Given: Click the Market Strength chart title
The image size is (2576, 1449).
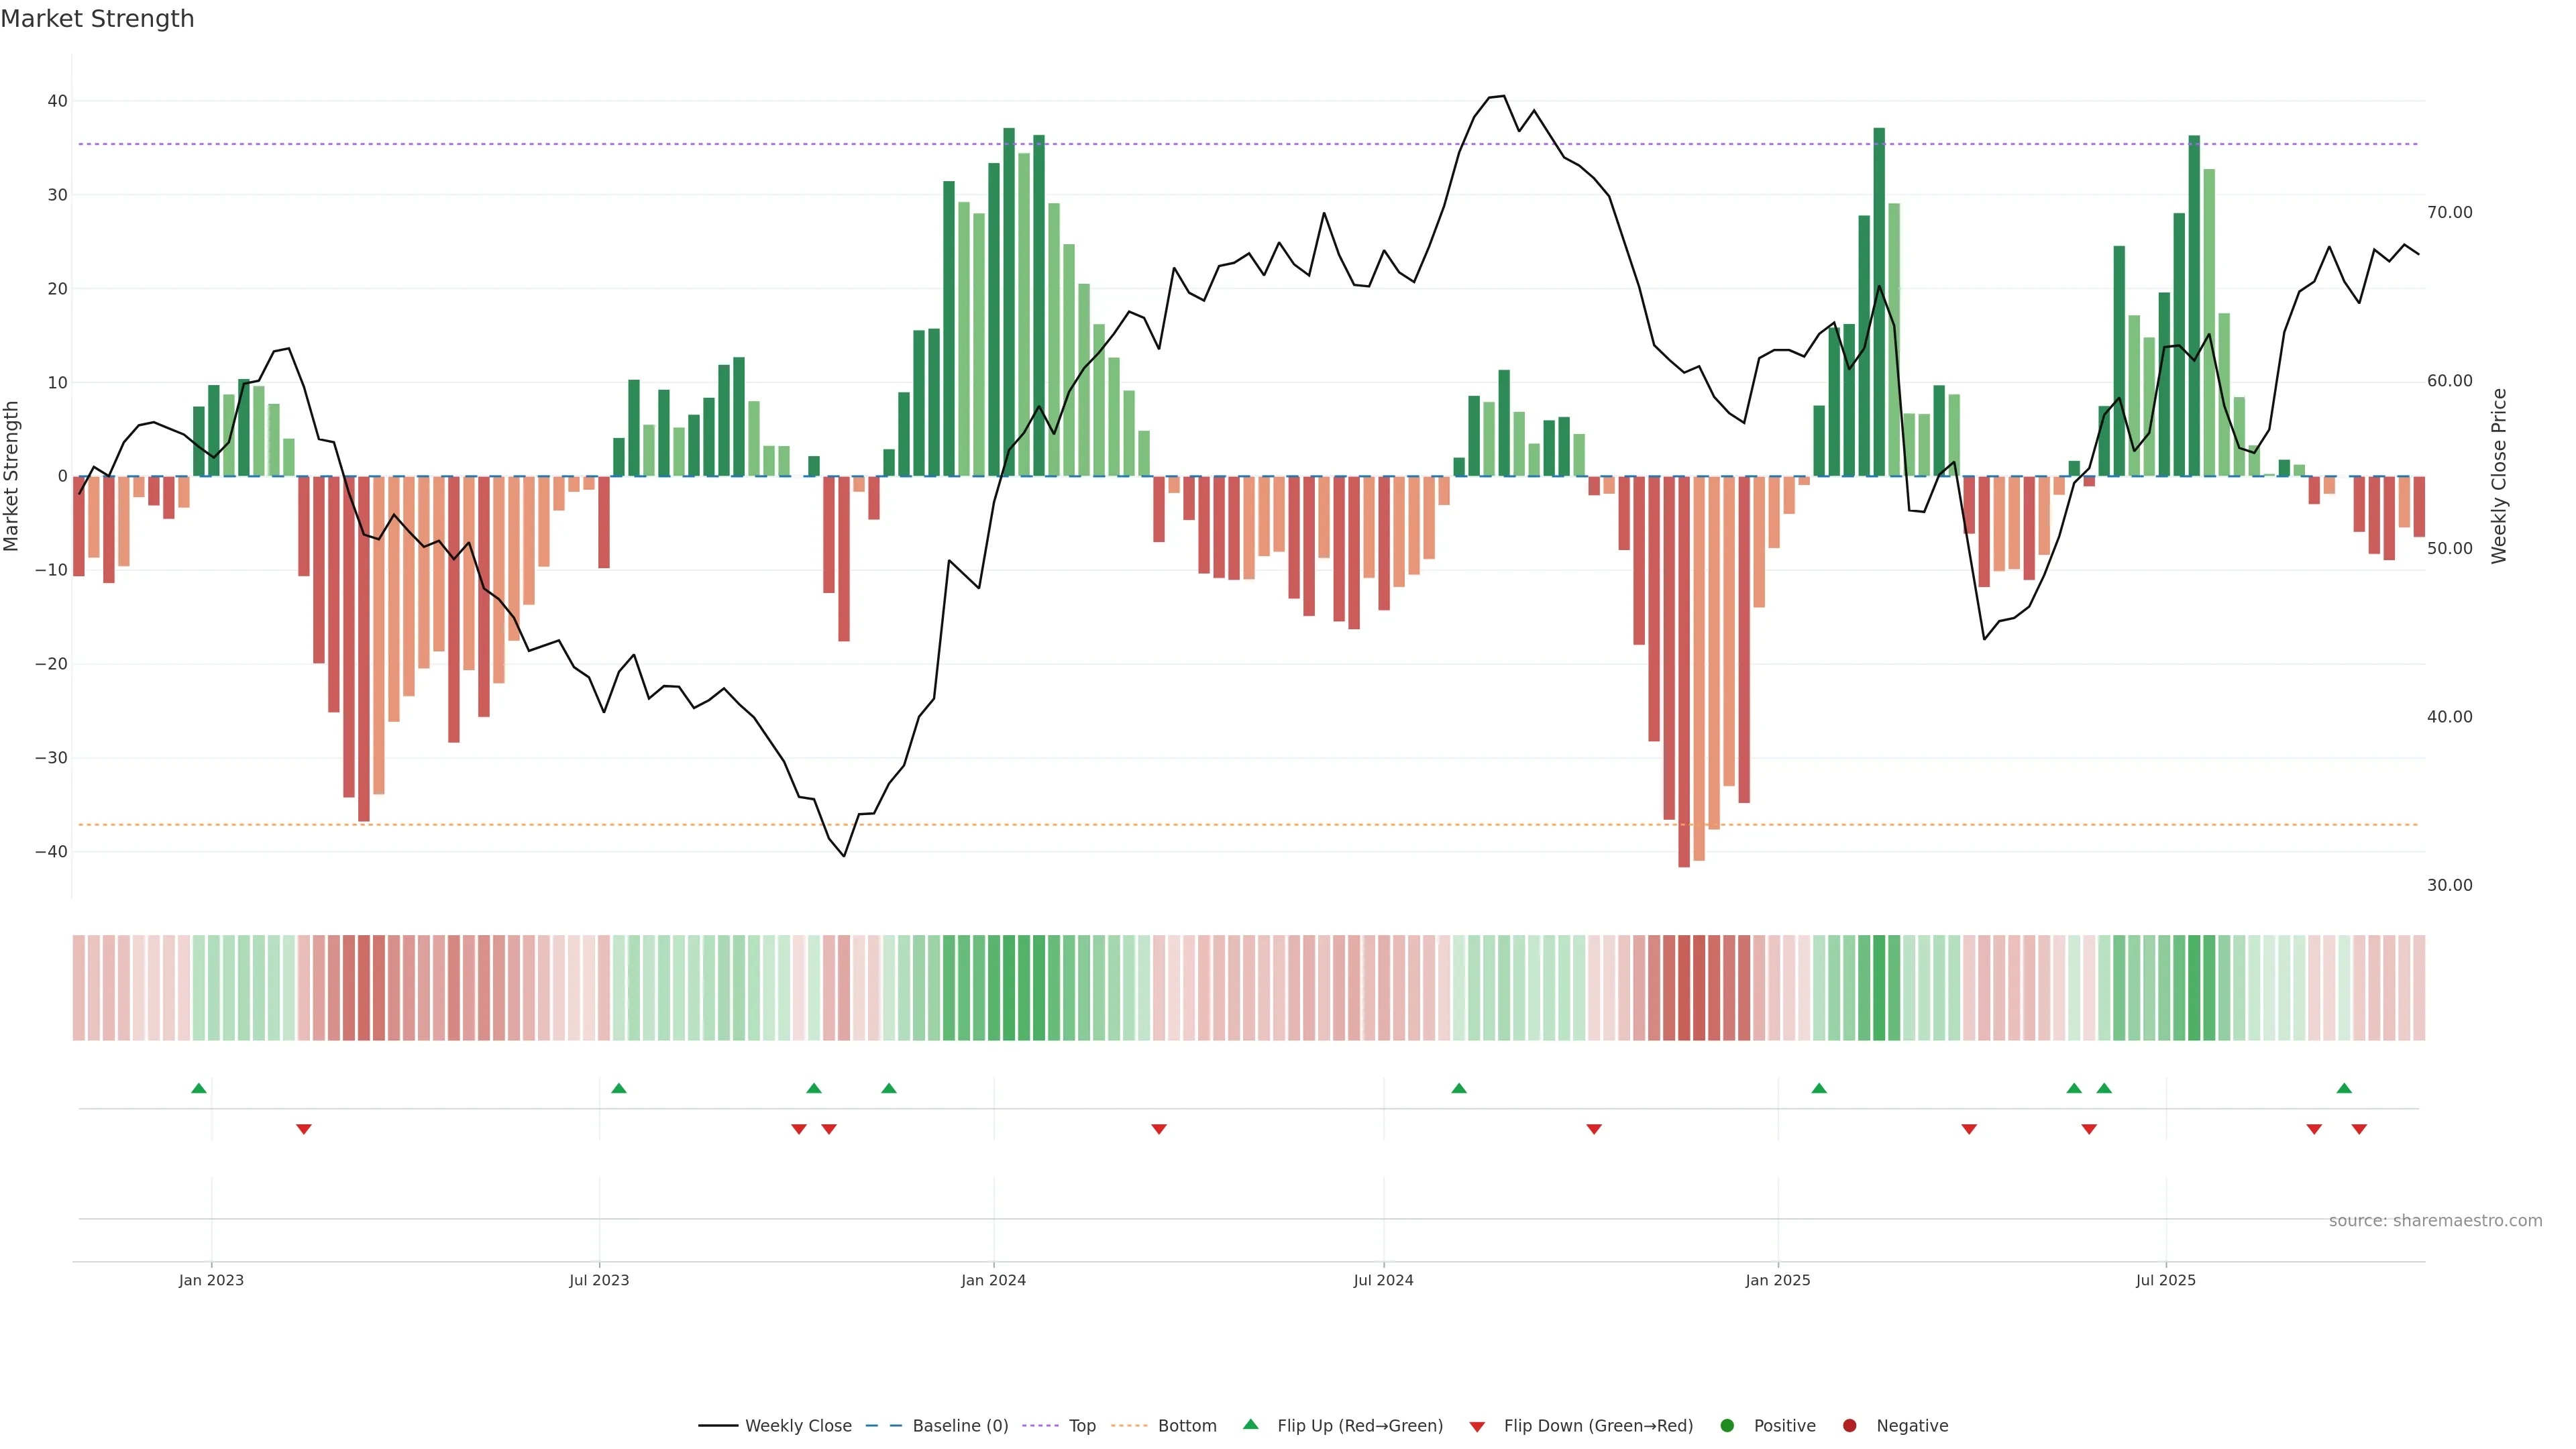Looking at the screenshot, I should [97, 19].
